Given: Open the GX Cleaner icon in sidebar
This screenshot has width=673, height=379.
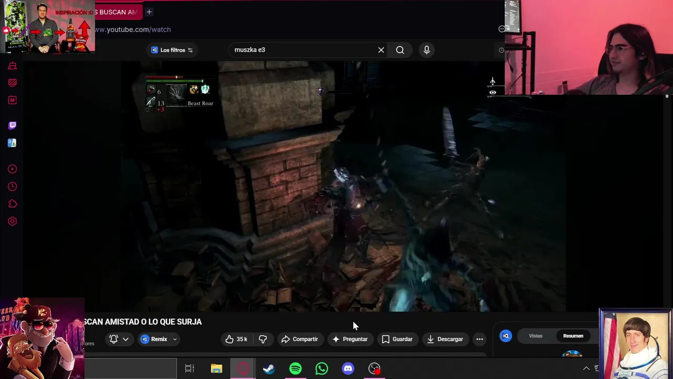Looking at the screenshot, I should 12,66.
